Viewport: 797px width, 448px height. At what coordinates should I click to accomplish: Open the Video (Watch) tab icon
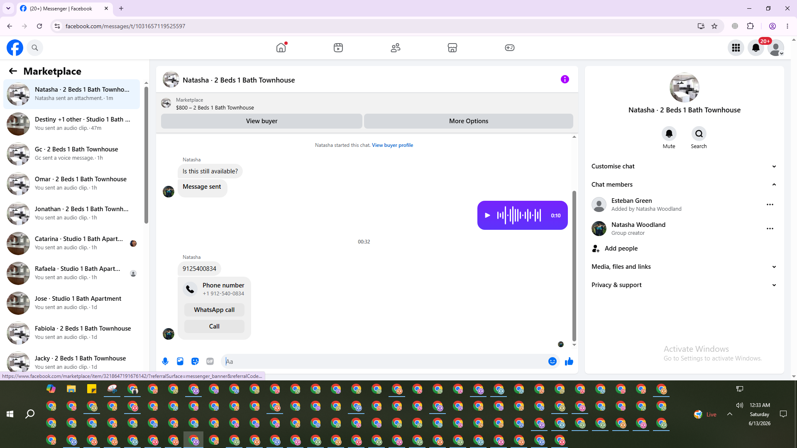click(x=338, y=48)
